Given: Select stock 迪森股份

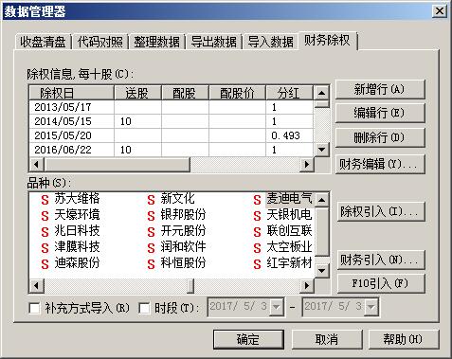Looking at the screenshot, I should (70, 263).
